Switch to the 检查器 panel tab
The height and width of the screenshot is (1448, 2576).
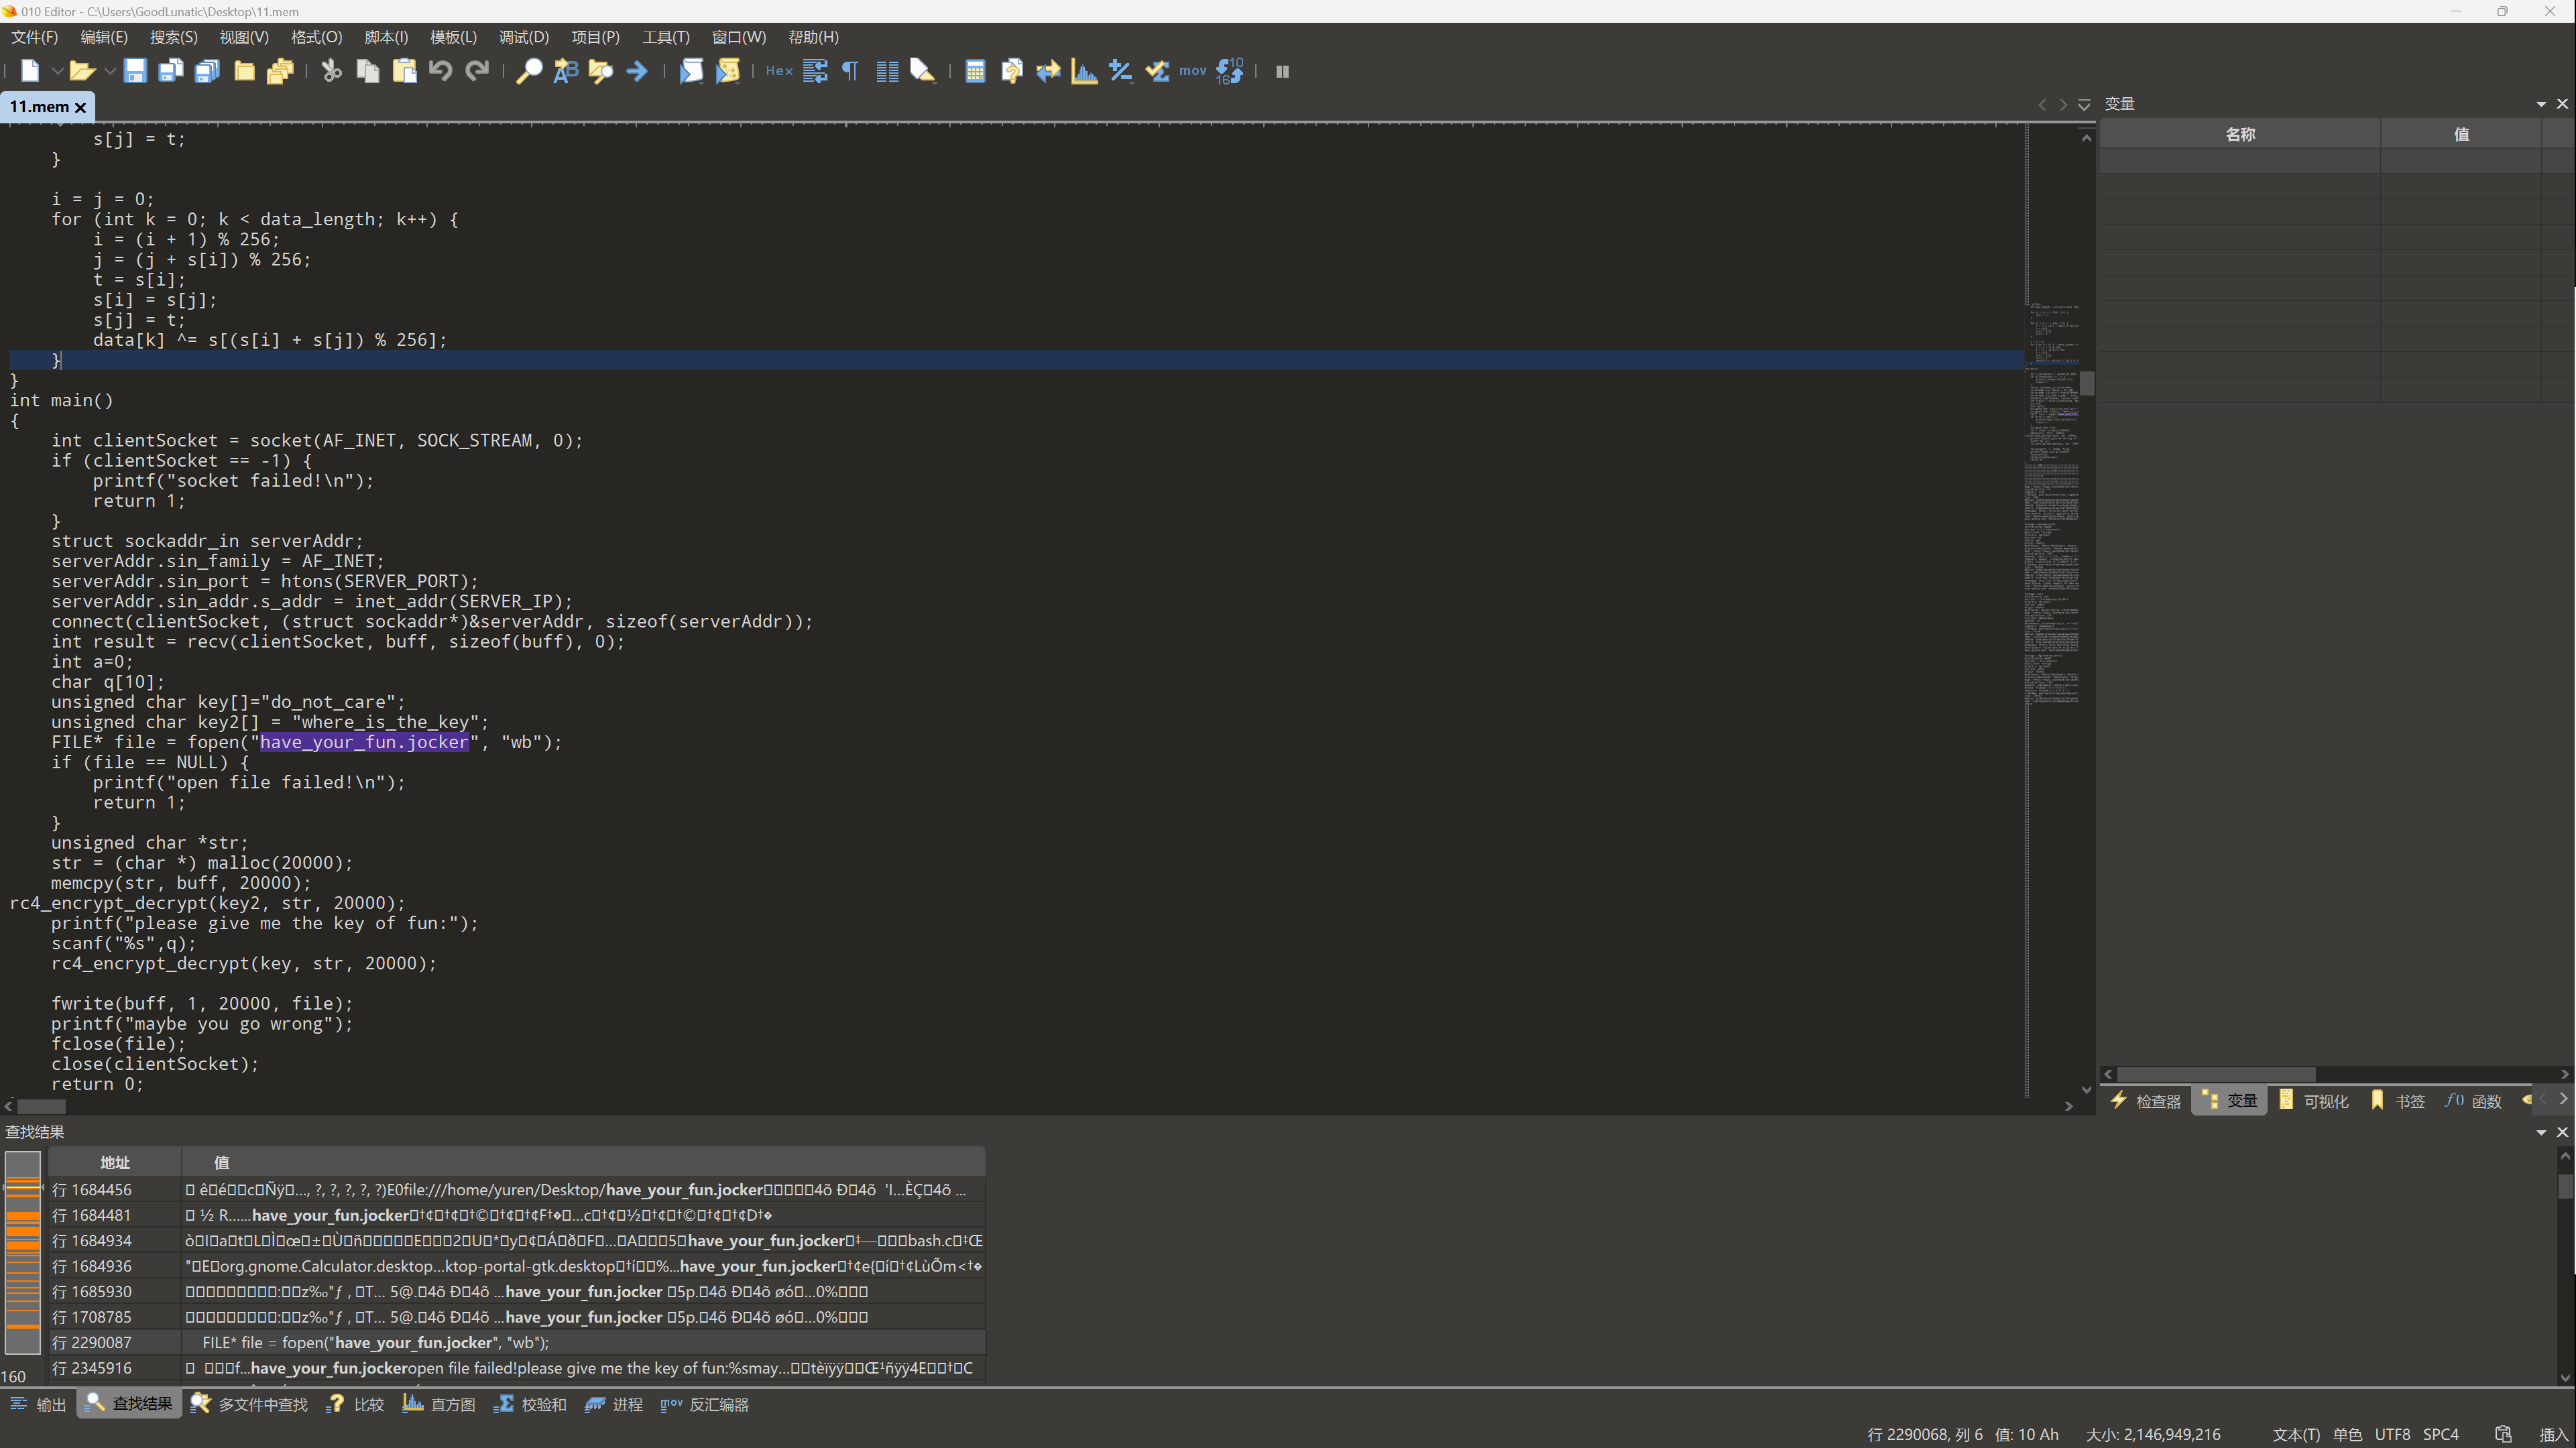pyautogui.click(x=2145, y=1101)
